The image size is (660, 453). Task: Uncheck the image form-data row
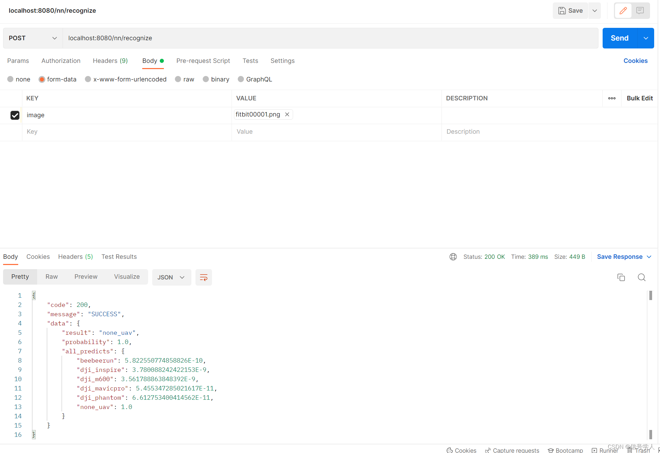pos(15,115)
